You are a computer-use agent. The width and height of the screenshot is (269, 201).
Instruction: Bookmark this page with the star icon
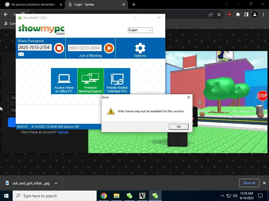click(219, 15)
